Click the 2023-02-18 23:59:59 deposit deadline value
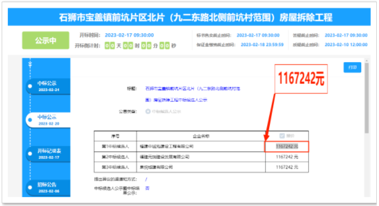The image size is (379, 206). pyautogui.click(x=262, y=45)
